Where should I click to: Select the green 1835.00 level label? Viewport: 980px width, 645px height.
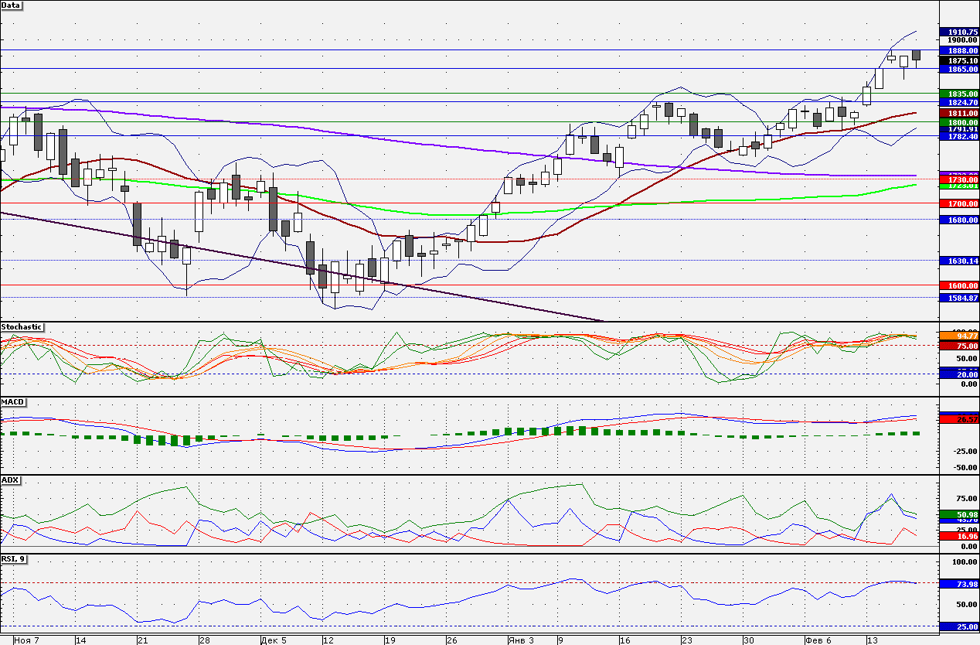[959, 94]
